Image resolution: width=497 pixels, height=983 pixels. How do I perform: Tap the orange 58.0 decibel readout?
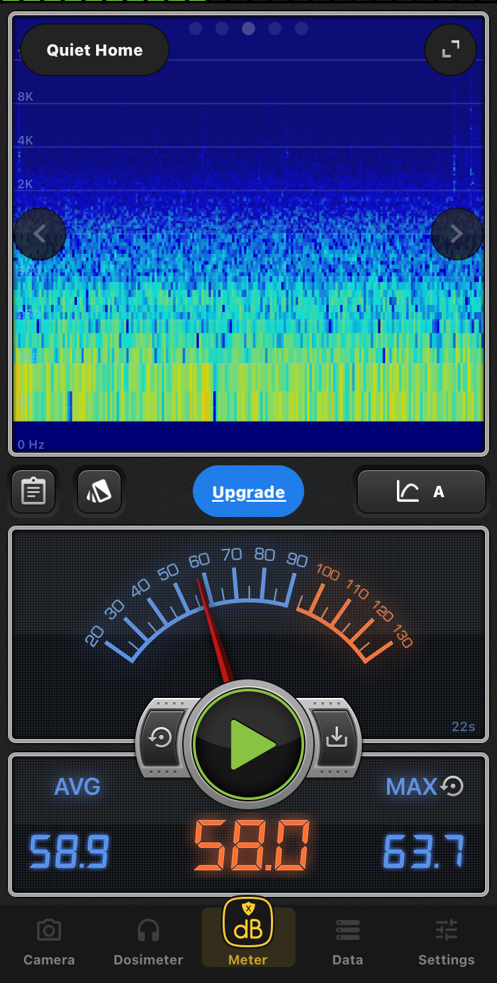[x=251, y=847]
